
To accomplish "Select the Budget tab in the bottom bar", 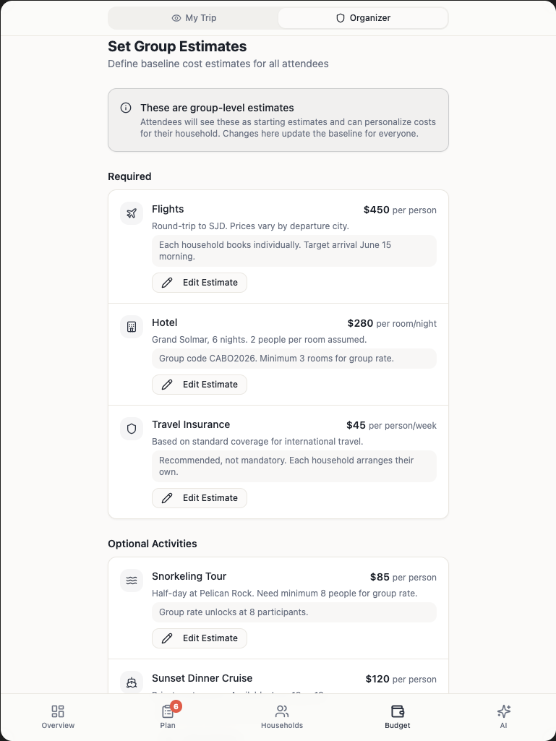I will click(x=397, y=716).
